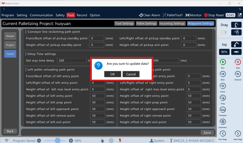
Task: Select the Coord sidebar button
Action: pos(10,54)
